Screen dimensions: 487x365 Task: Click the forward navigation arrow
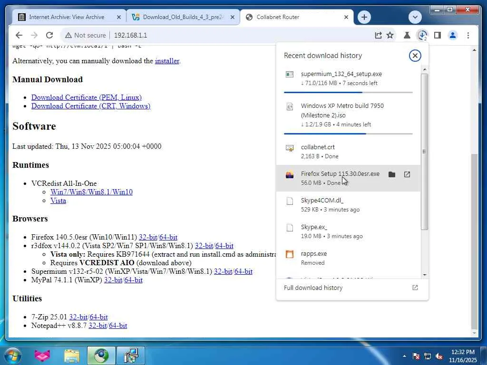point(34,35)
